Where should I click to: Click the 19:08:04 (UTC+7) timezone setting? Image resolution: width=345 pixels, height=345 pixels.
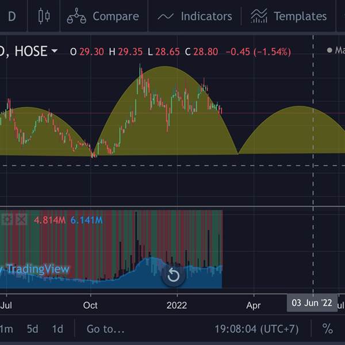pos(256,329)
